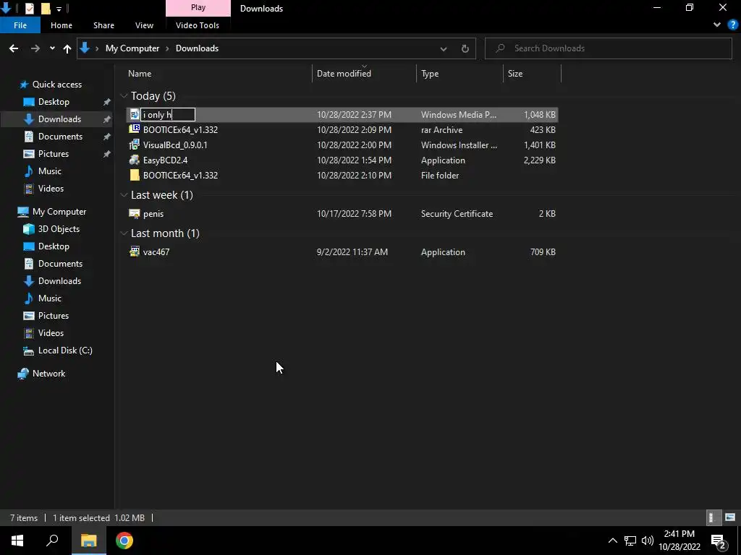Go forward with the forward arrow
The image size is (741, 555).
(x=35, y=48)
